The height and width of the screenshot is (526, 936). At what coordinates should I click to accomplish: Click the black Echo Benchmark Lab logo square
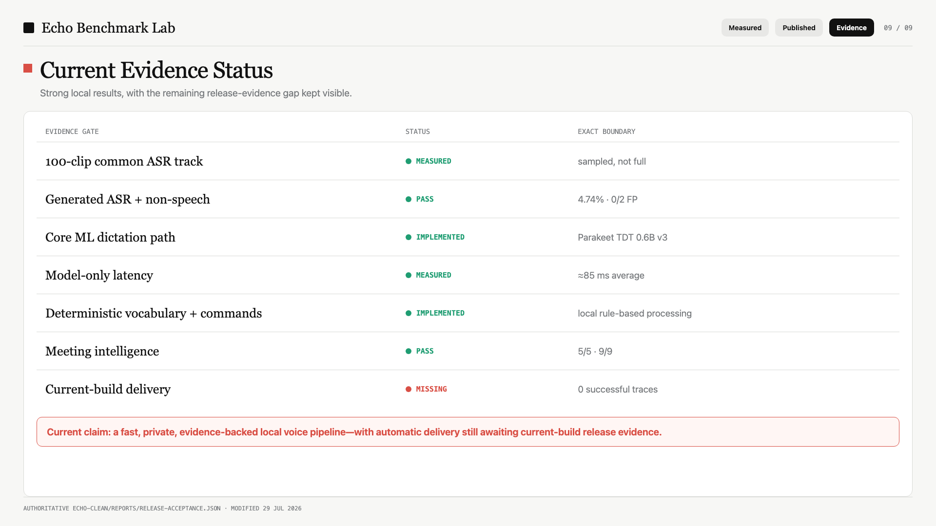[29, 28]
